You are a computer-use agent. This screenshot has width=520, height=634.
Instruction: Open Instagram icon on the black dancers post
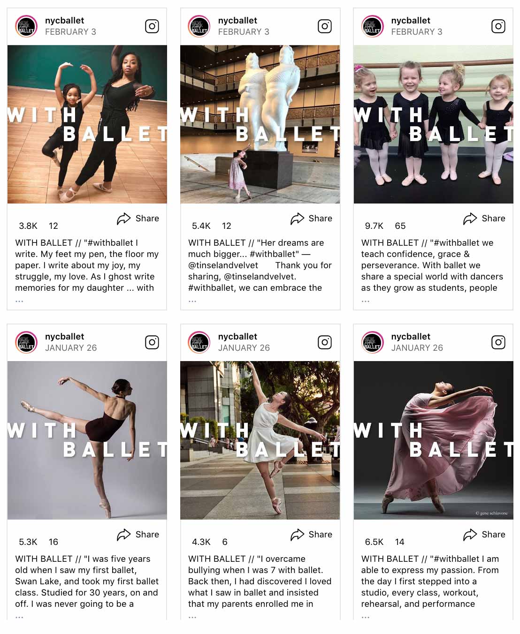152,26
